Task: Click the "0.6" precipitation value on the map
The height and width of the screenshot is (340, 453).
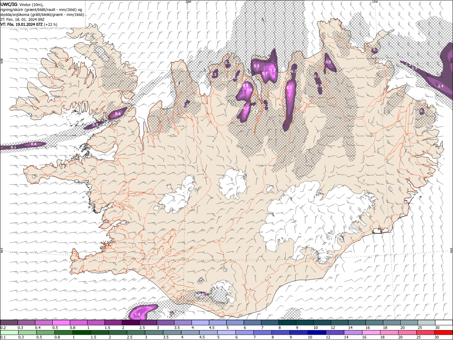Action: pyautogui.click(x=249, y=90)
